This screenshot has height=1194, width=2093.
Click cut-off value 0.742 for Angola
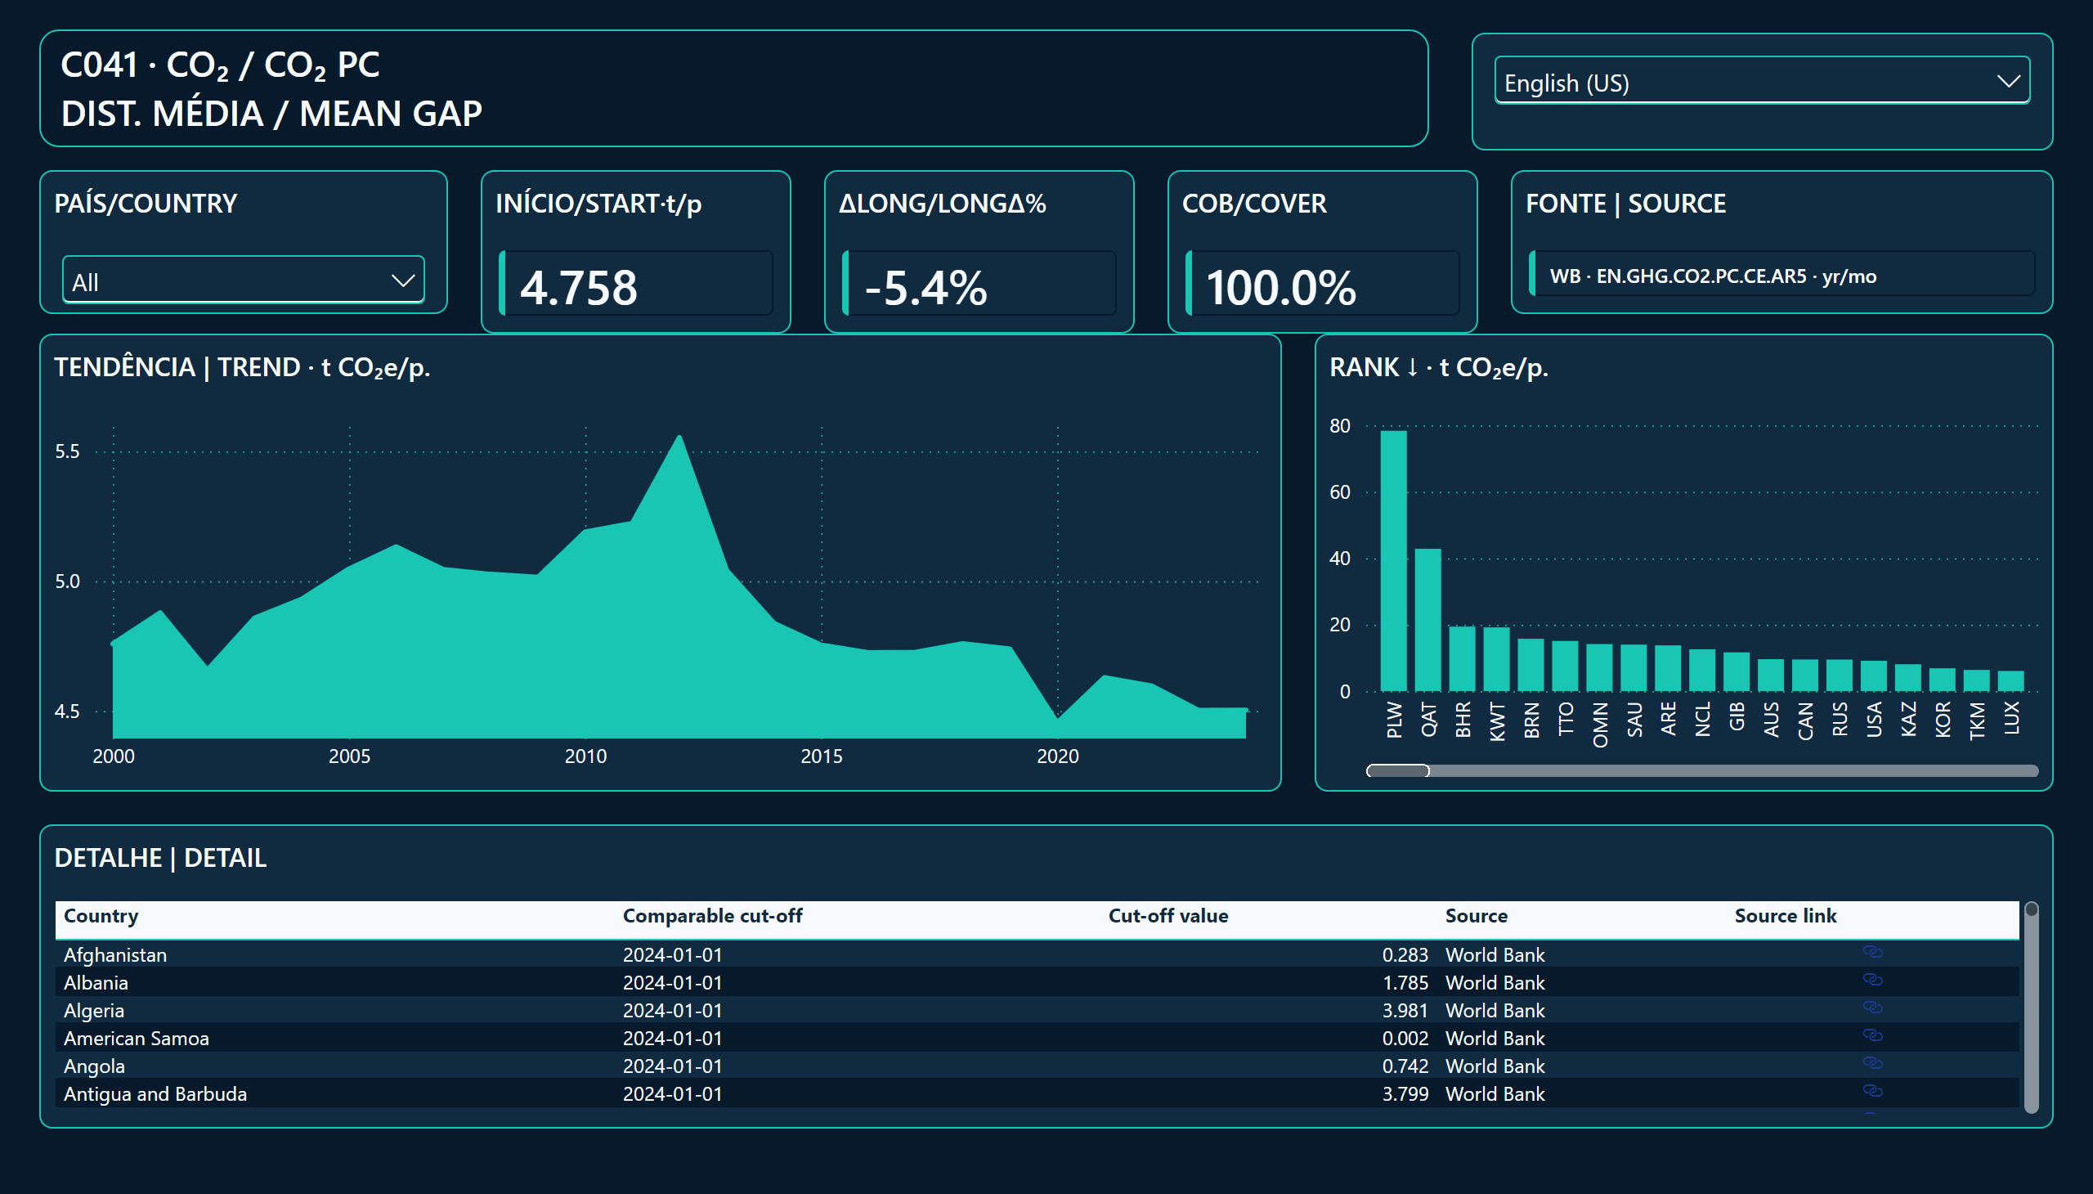1405,1066
